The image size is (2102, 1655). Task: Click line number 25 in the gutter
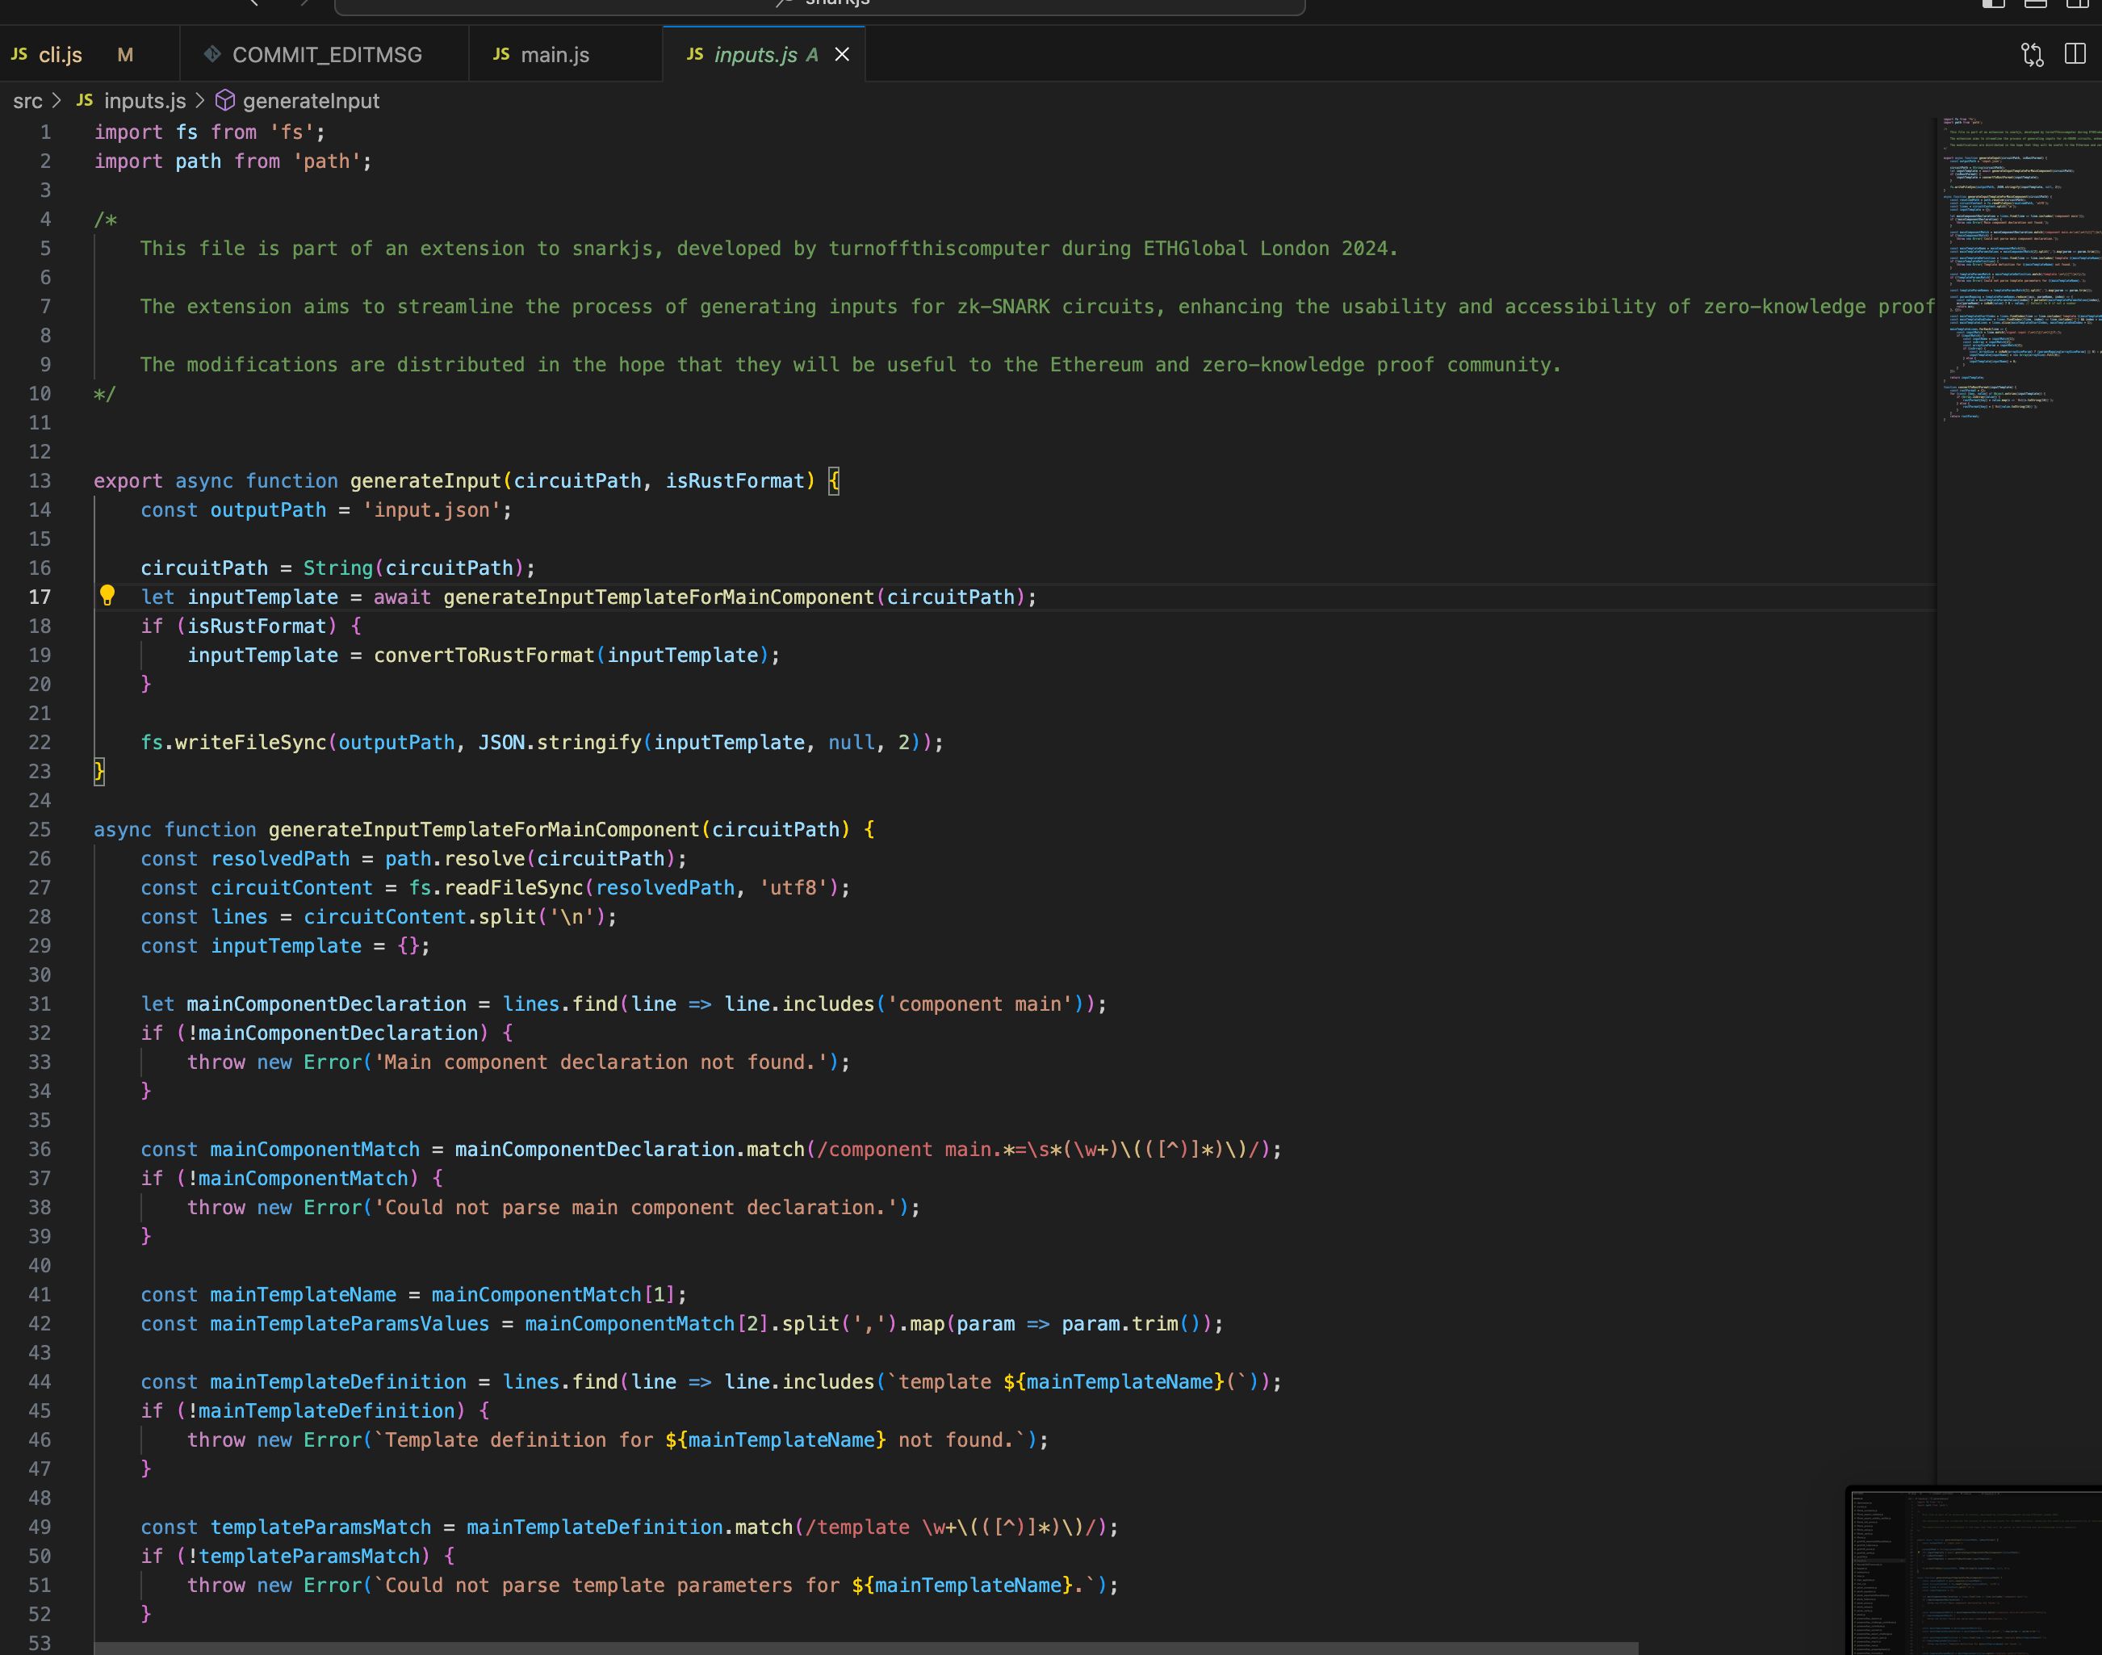coord(40,829)
